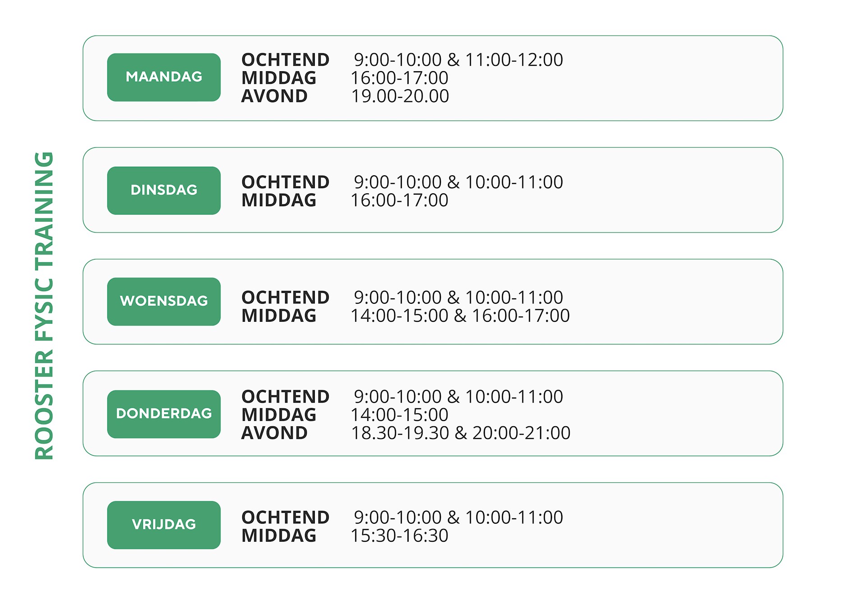This screenshot has width=866, height=612.
Task: Click Monday's OCHTEND label
Action: point(286,59)
